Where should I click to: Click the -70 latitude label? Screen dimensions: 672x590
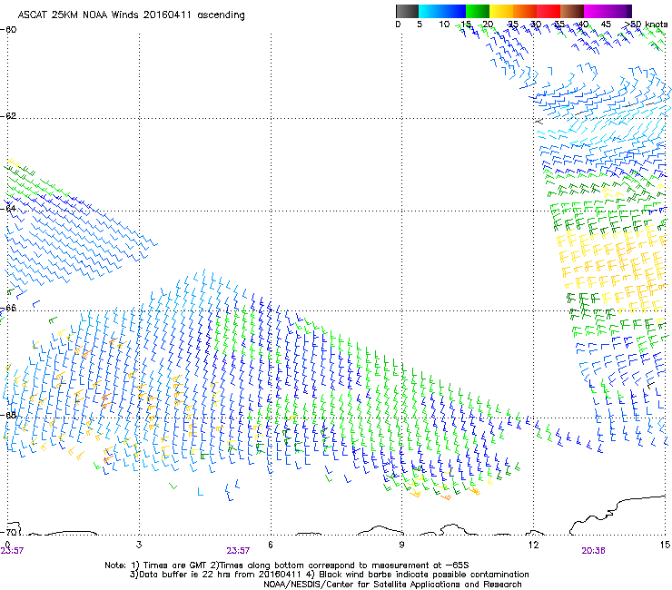pyautogui.click(x=8, y=532)
